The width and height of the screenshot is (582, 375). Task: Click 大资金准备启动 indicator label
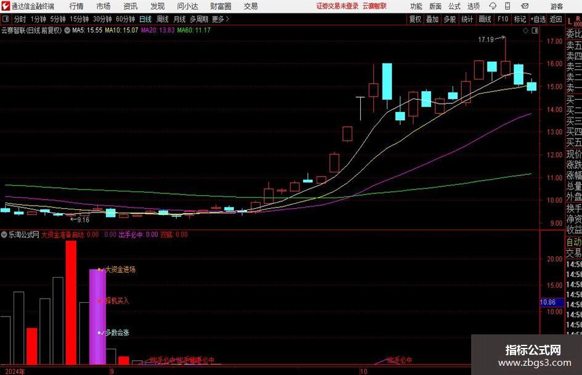tap(62, 235)
